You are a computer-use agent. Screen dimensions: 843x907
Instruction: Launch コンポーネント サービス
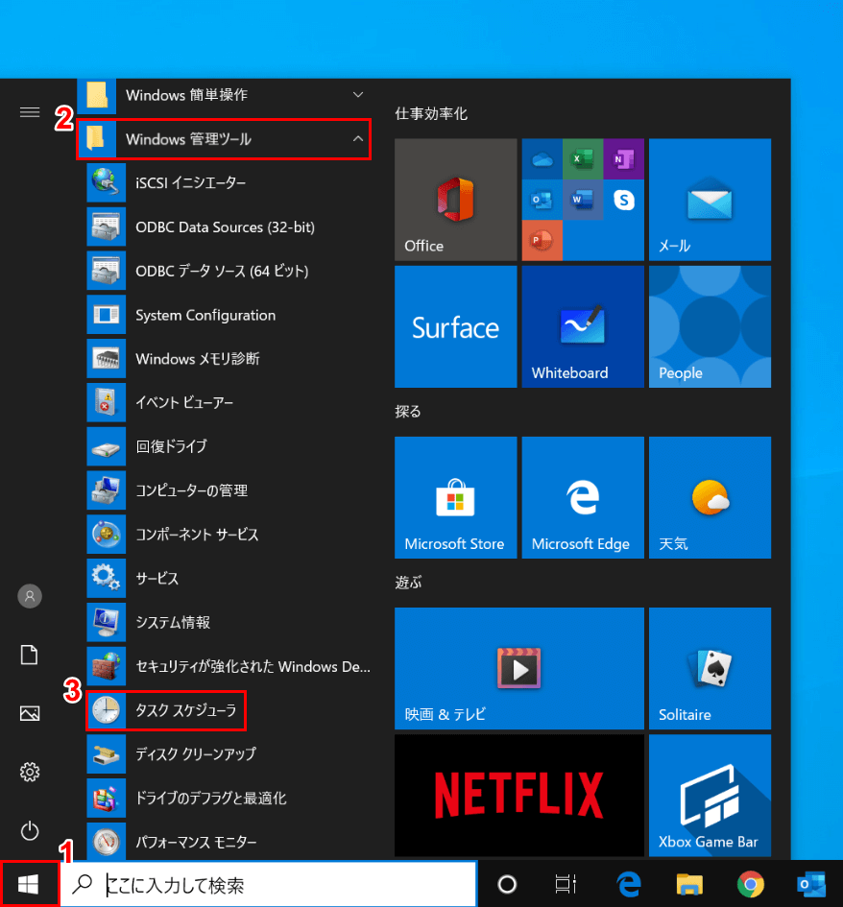(x=229, y=535)
